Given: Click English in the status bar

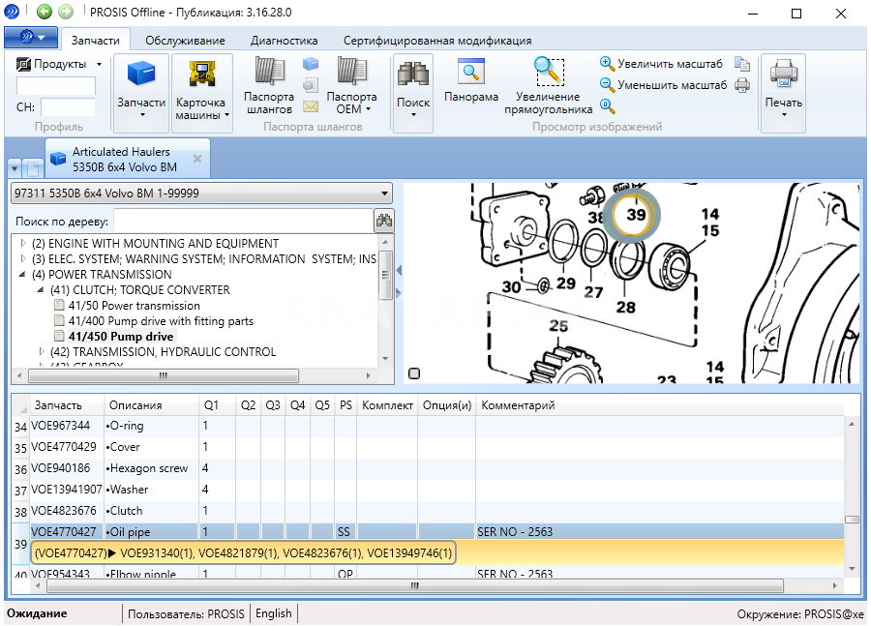Looking at the screenshot, I should pos(273,613).
